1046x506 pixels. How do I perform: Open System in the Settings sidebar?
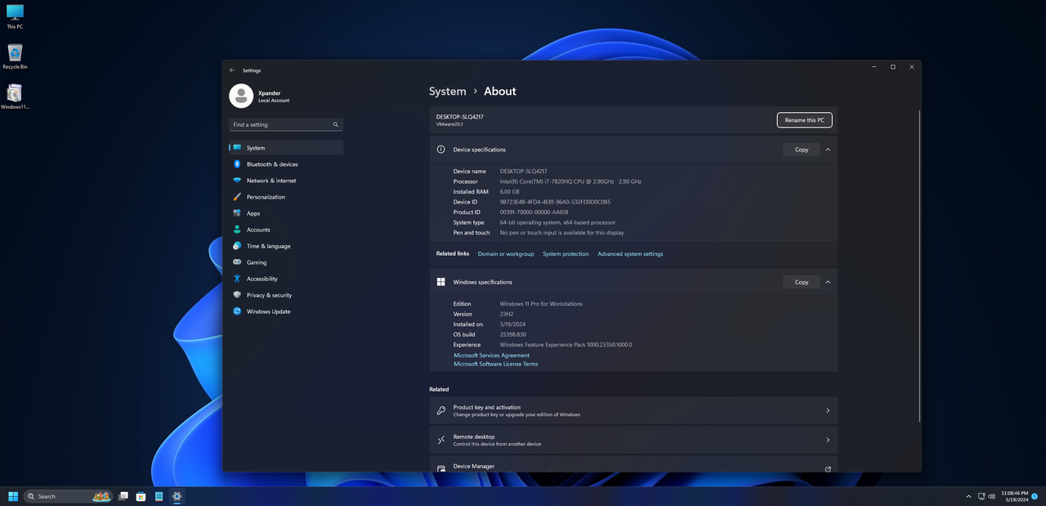point(286,148)
